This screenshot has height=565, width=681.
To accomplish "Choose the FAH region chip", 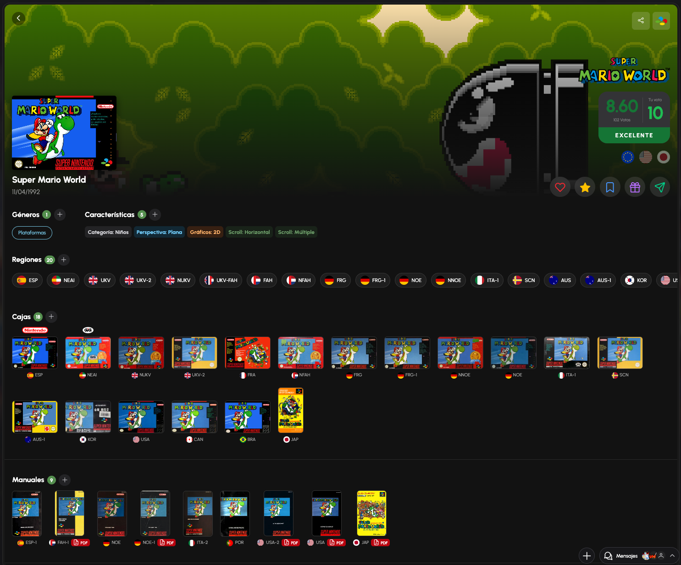I will (262, 280).
